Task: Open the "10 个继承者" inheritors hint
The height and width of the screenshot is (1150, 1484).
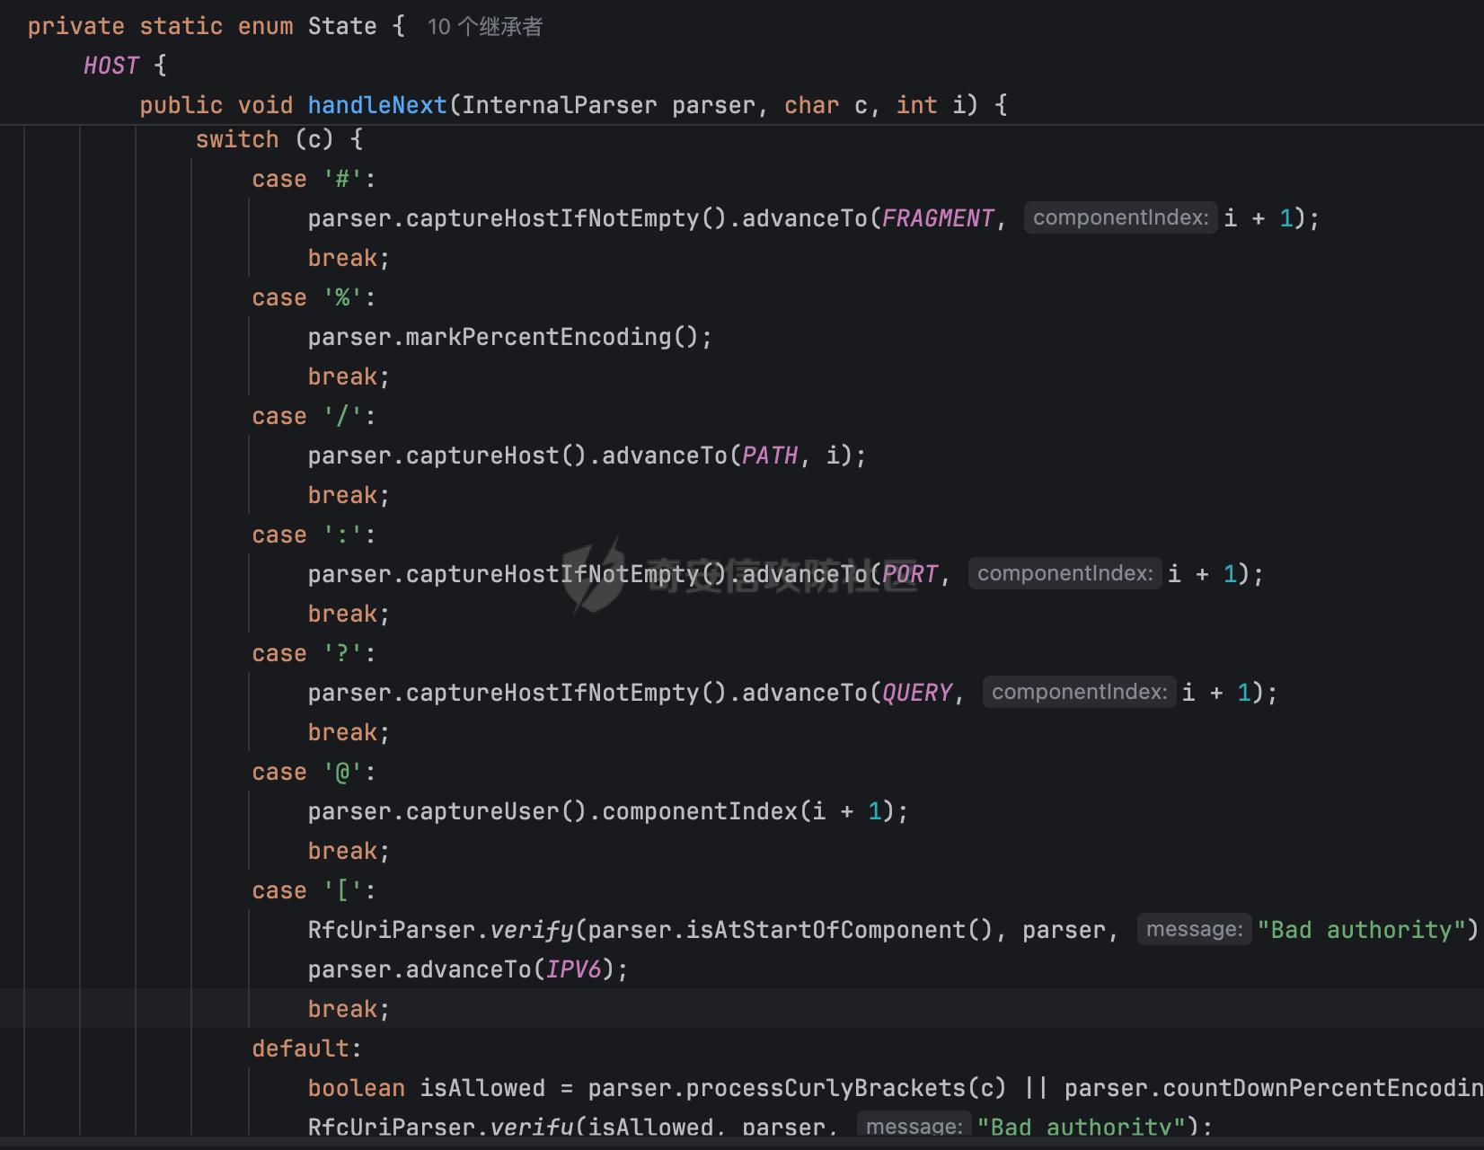Action: click(485, 27)
